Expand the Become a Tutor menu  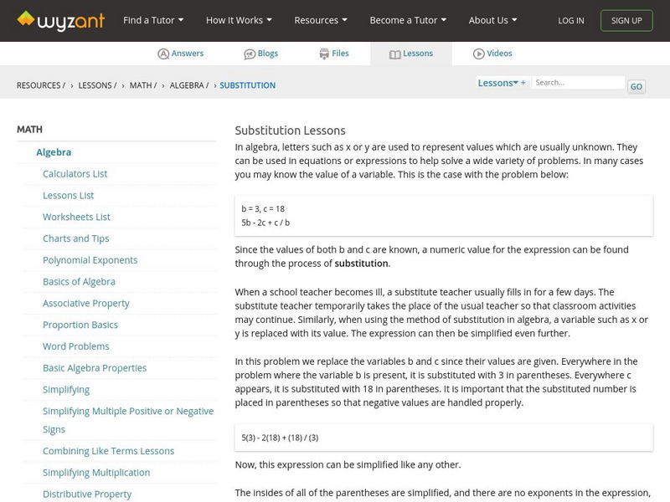click(x=408, y=20)
